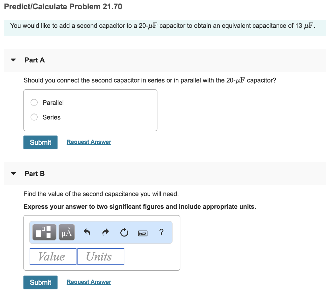Click the Part B header

pos(35,173)
